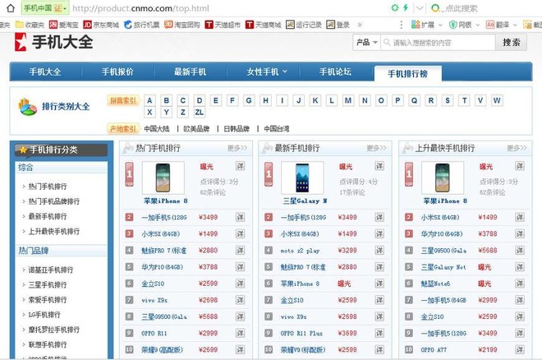Open the 产品 search category dropdown
Image resolution: width=542 pixels, height=360 pixels.
pyautogui.click(x=367, y=43)
